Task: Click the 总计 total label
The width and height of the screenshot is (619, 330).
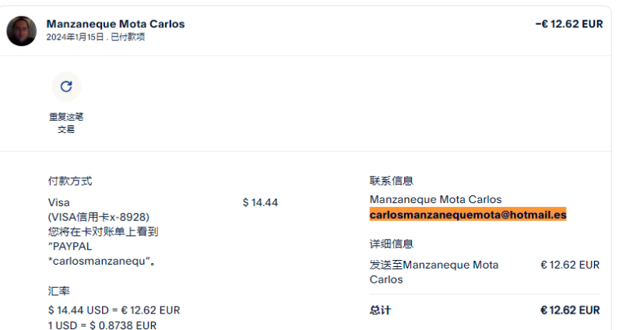Action: [x=381, y=310]
